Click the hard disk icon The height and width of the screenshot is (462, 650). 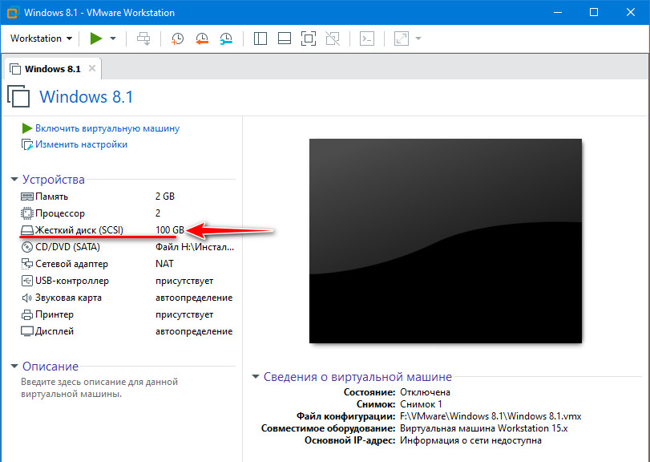tap(27, 230)
